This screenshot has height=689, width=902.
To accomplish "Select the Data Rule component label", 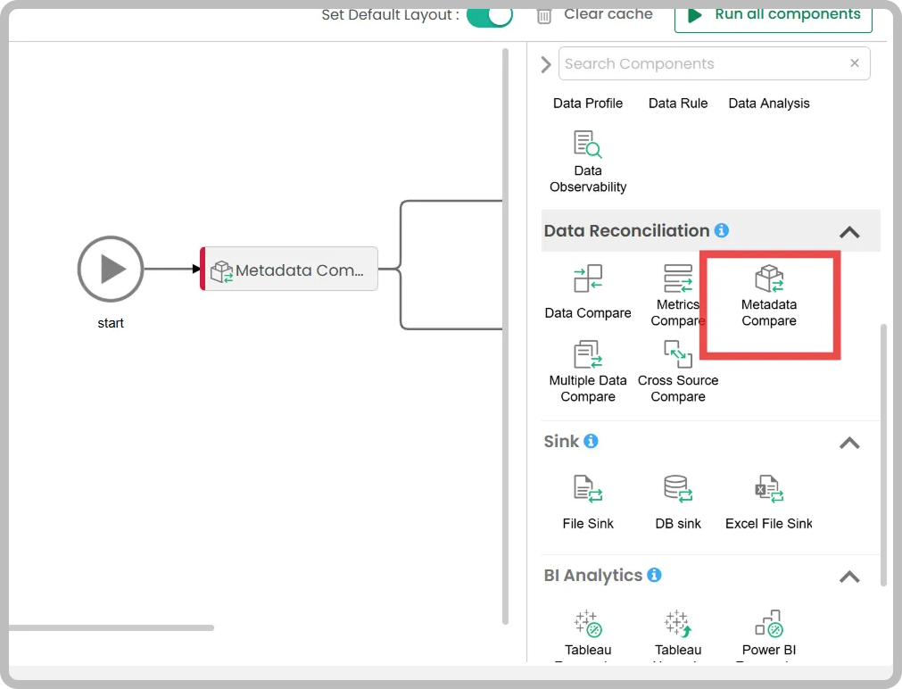I will (678, 103).
